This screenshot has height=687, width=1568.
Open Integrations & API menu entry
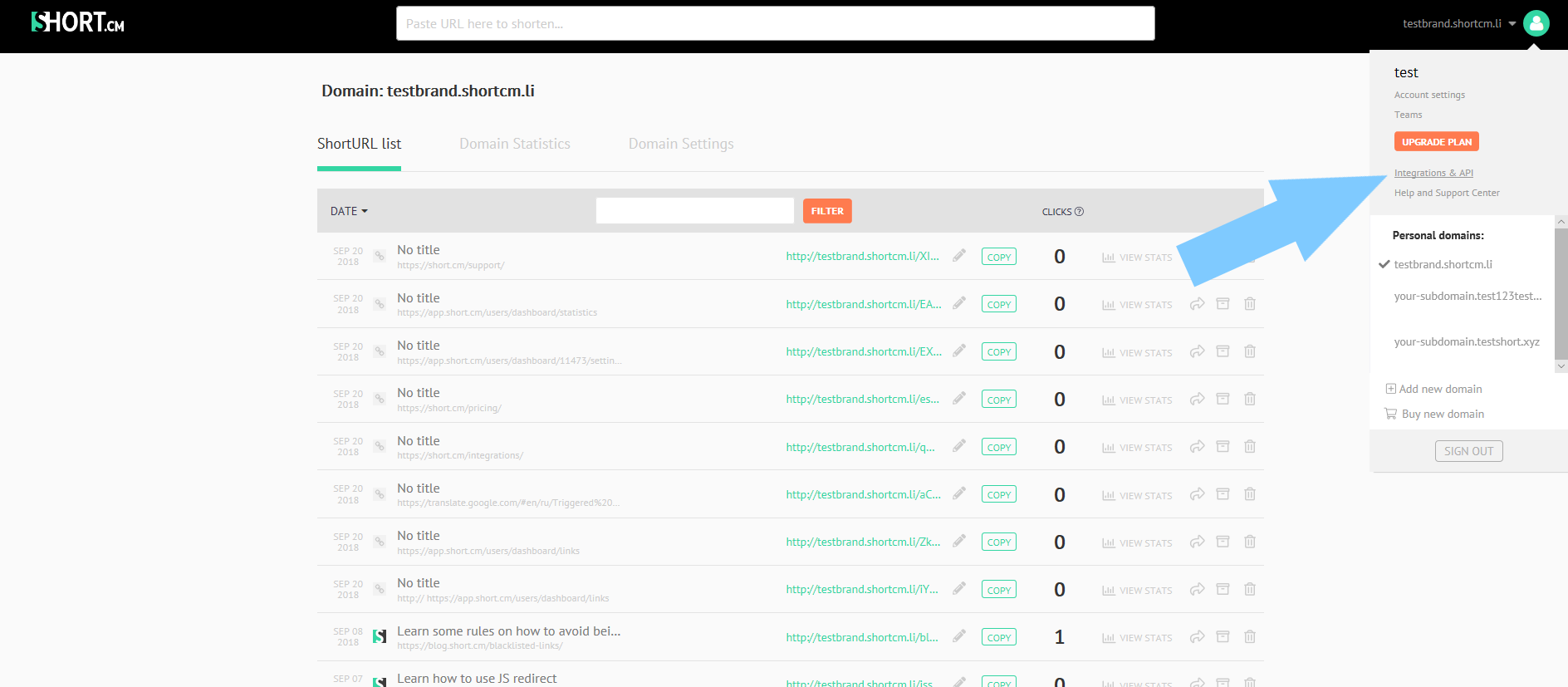tap(1433, 173)
